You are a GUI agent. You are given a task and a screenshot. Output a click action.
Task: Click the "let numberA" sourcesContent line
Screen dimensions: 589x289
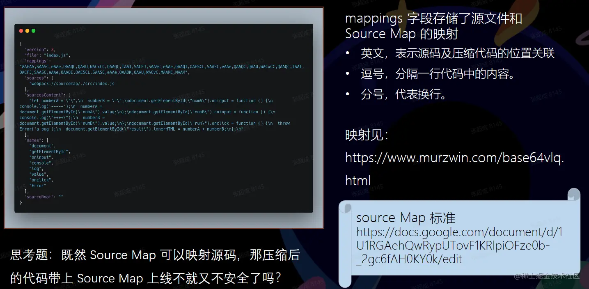151,101
